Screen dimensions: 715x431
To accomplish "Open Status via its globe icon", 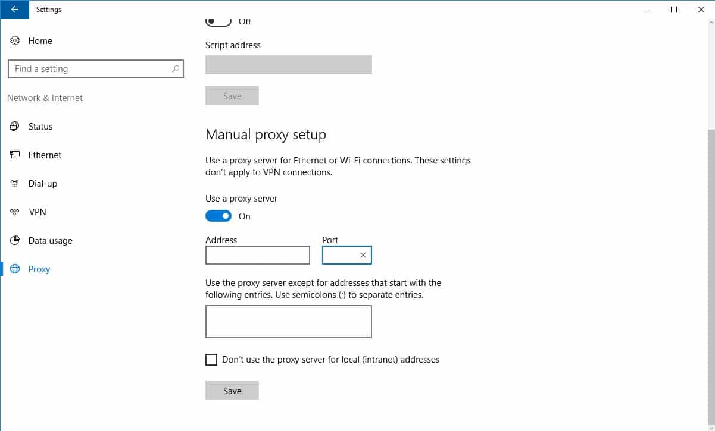I will coord(14,126).
